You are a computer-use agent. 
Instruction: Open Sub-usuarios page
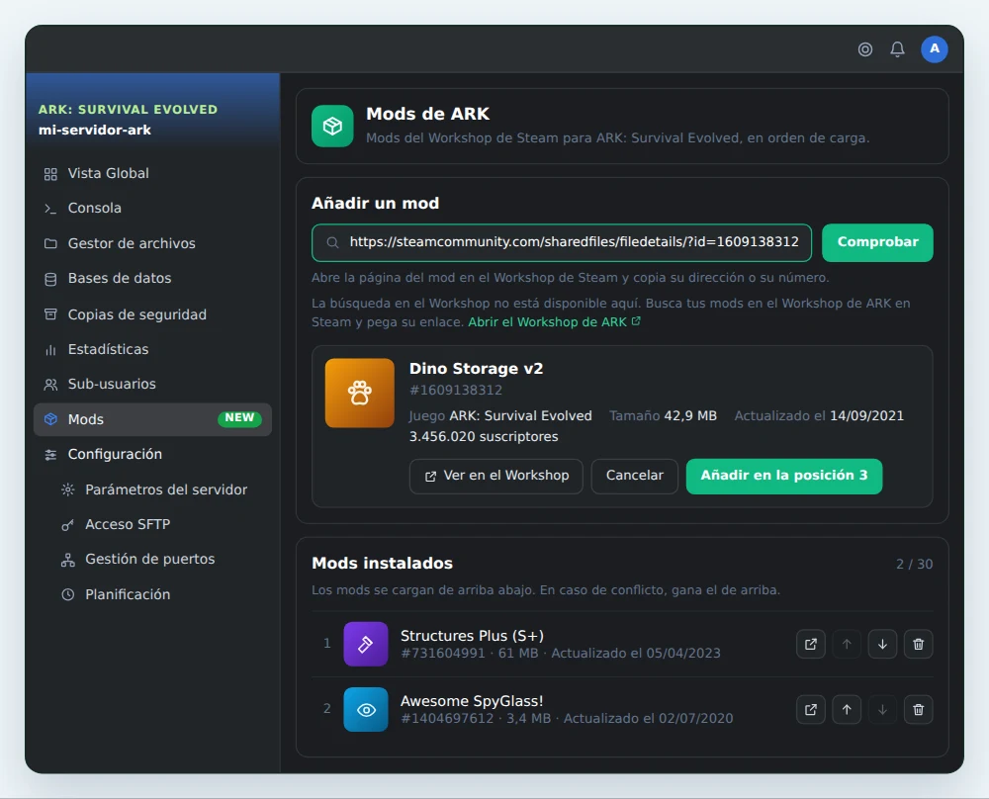pyautogui.click(x=152, y=384)
